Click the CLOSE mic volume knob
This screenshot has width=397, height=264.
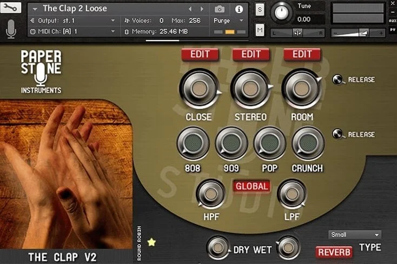pyautogui.click(x=199, y=89)
